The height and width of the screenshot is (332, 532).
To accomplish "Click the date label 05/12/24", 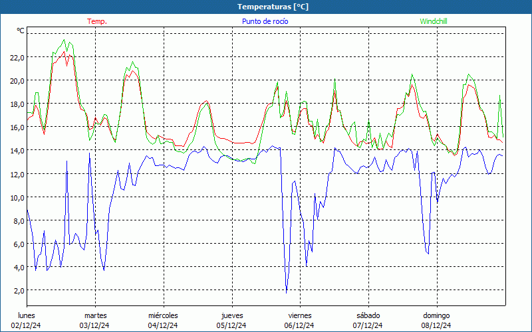I will coord(231,325).
